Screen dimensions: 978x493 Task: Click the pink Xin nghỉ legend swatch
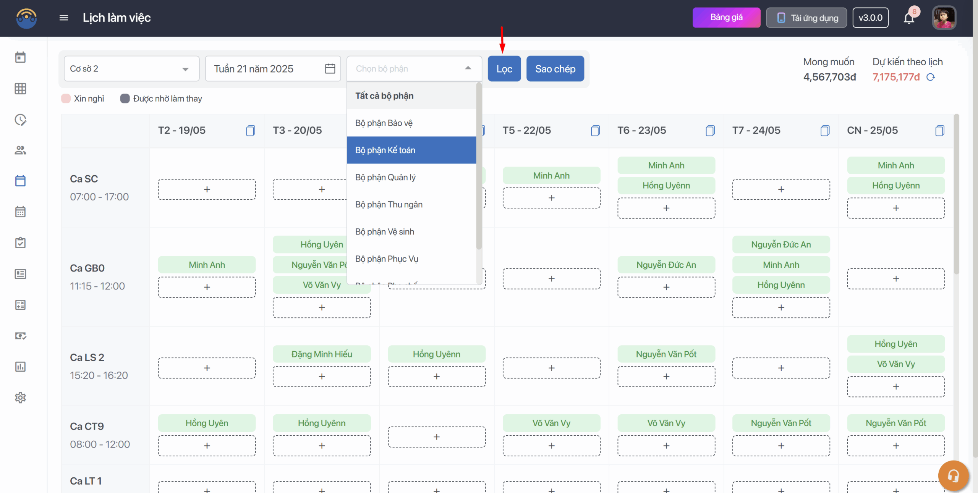pyautogui.click(x=66, y=99)
